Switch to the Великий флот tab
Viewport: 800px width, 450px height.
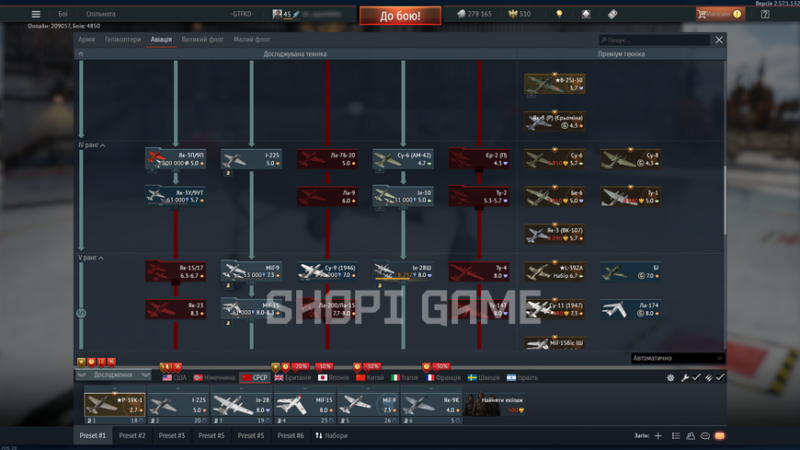[202, 40]
